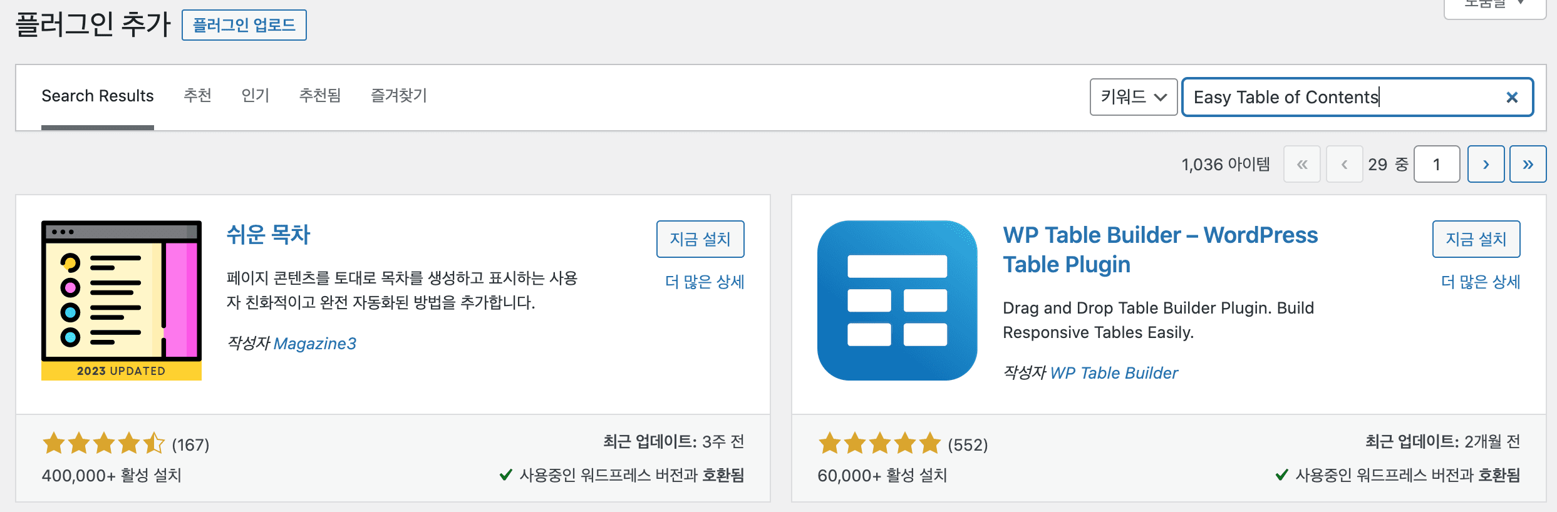1557x512 pixels.
Task: Expand the 키워드 search type dropdown
Action: (x=1134, y=97)
